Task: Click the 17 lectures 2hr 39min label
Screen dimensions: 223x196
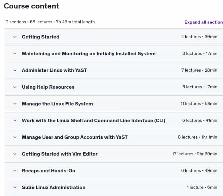Action: [x=195, y=154]
